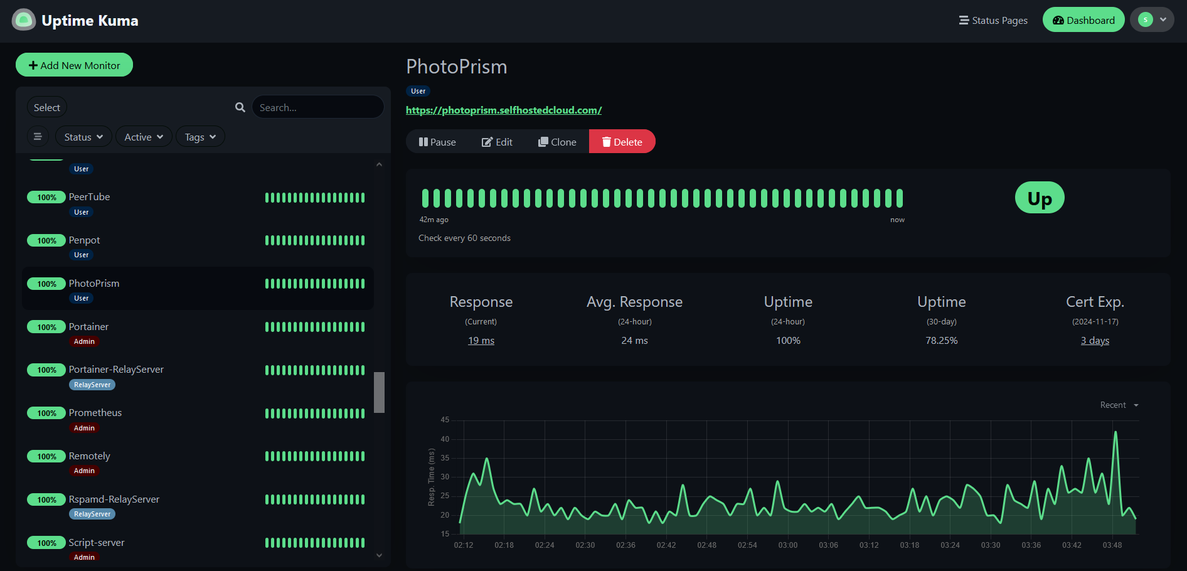Select the Rspamd-RelayServer monitor
This screenshot has height=571, width=1187.
click(198, 506)
